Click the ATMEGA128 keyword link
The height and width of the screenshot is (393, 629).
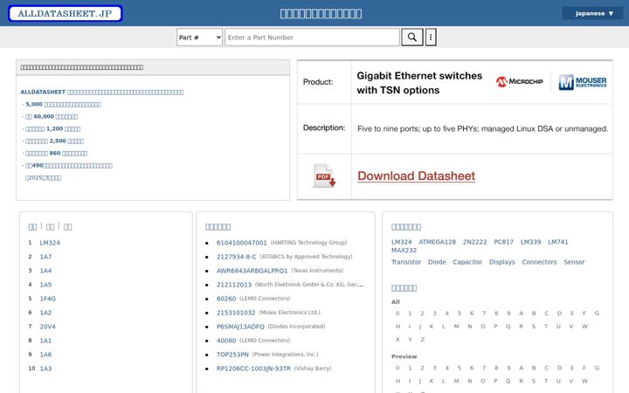coord(438,242)
